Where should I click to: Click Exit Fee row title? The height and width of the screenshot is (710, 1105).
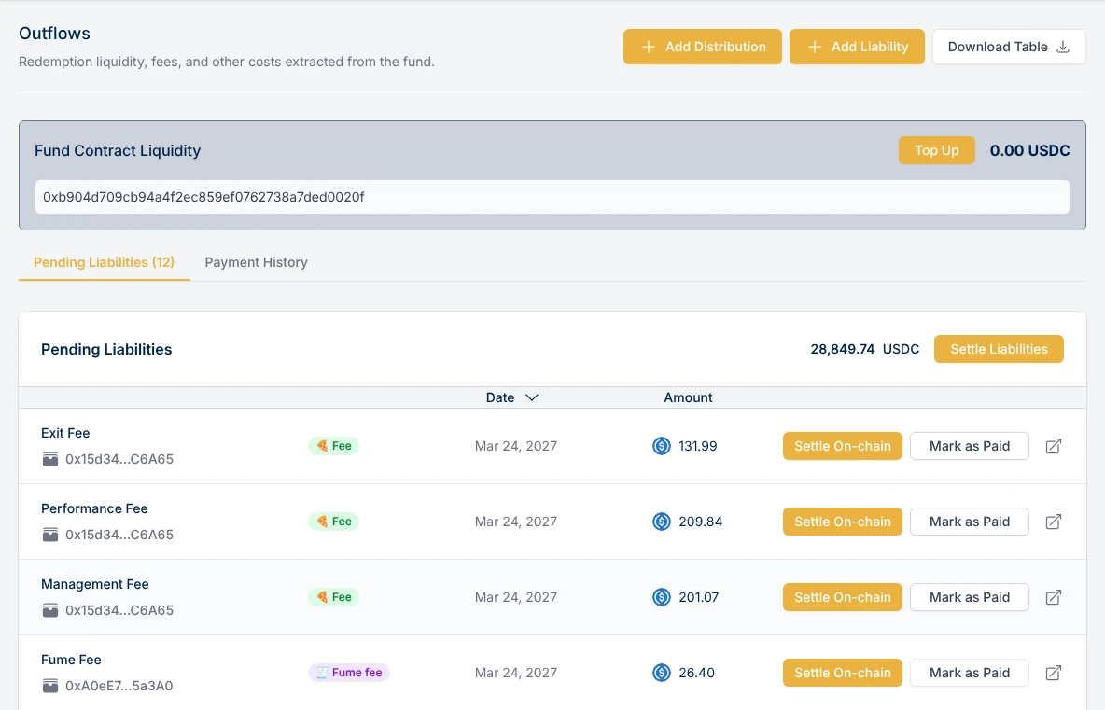tap(65, 433)
